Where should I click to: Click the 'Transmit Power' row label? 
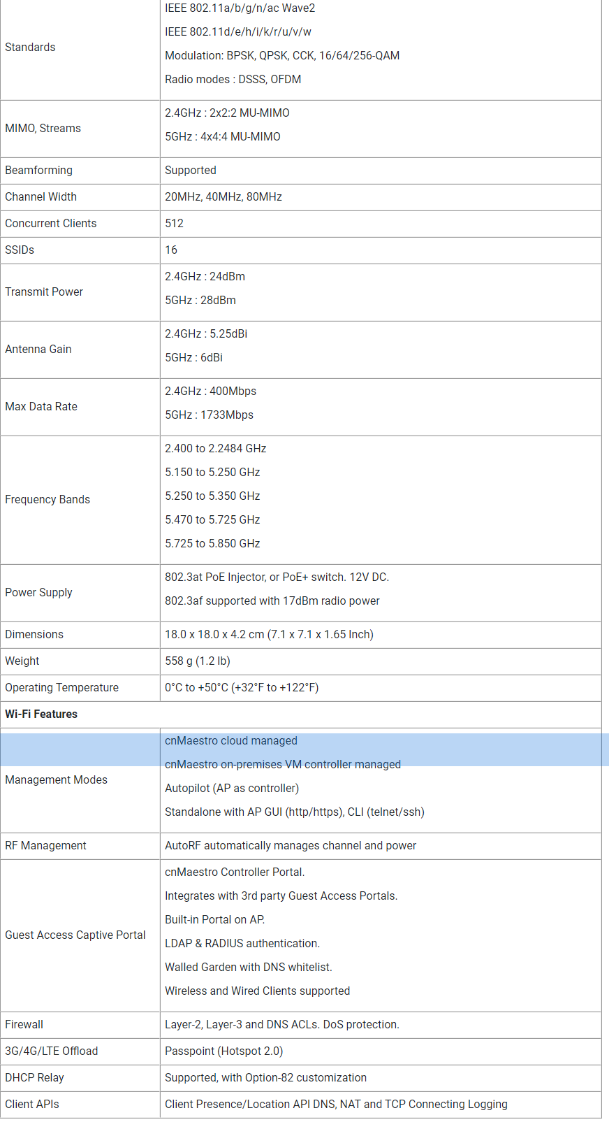(x=43, y=292)
